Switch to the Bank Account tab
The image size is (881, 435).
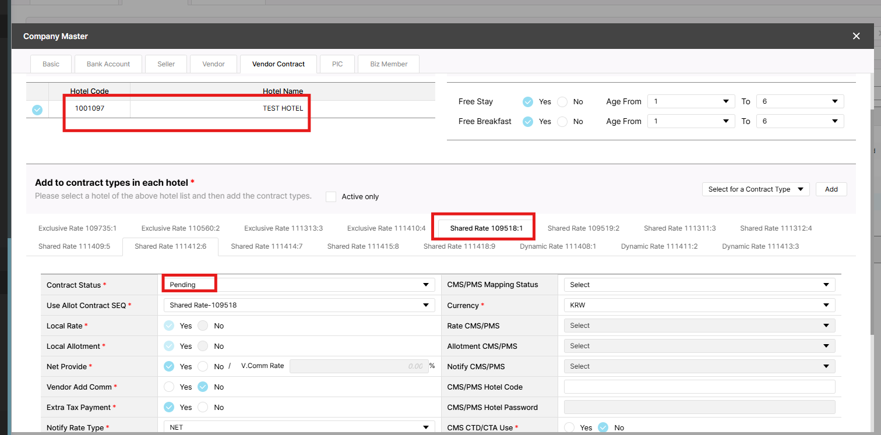click(108, 64)
